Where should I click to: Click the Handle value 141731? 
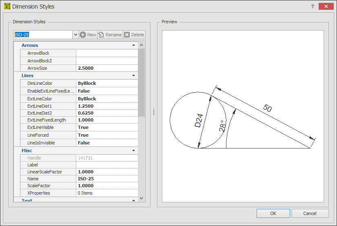[107, 158]
